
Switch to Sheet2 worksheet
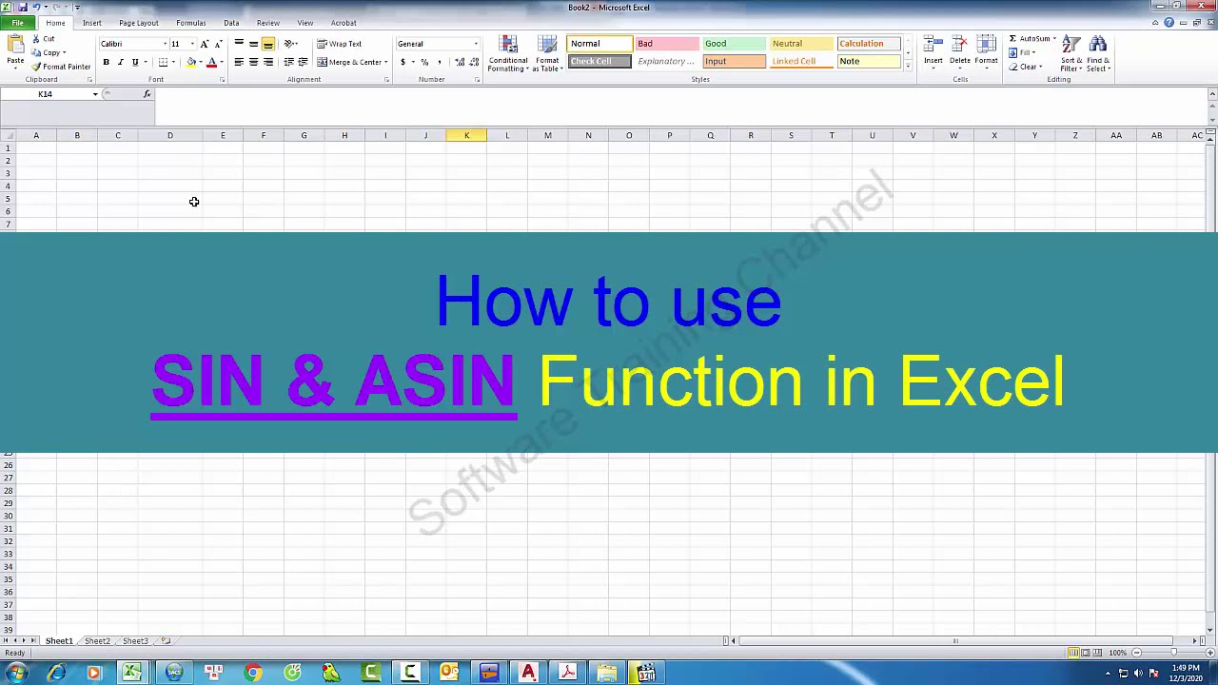click(97, 641)
